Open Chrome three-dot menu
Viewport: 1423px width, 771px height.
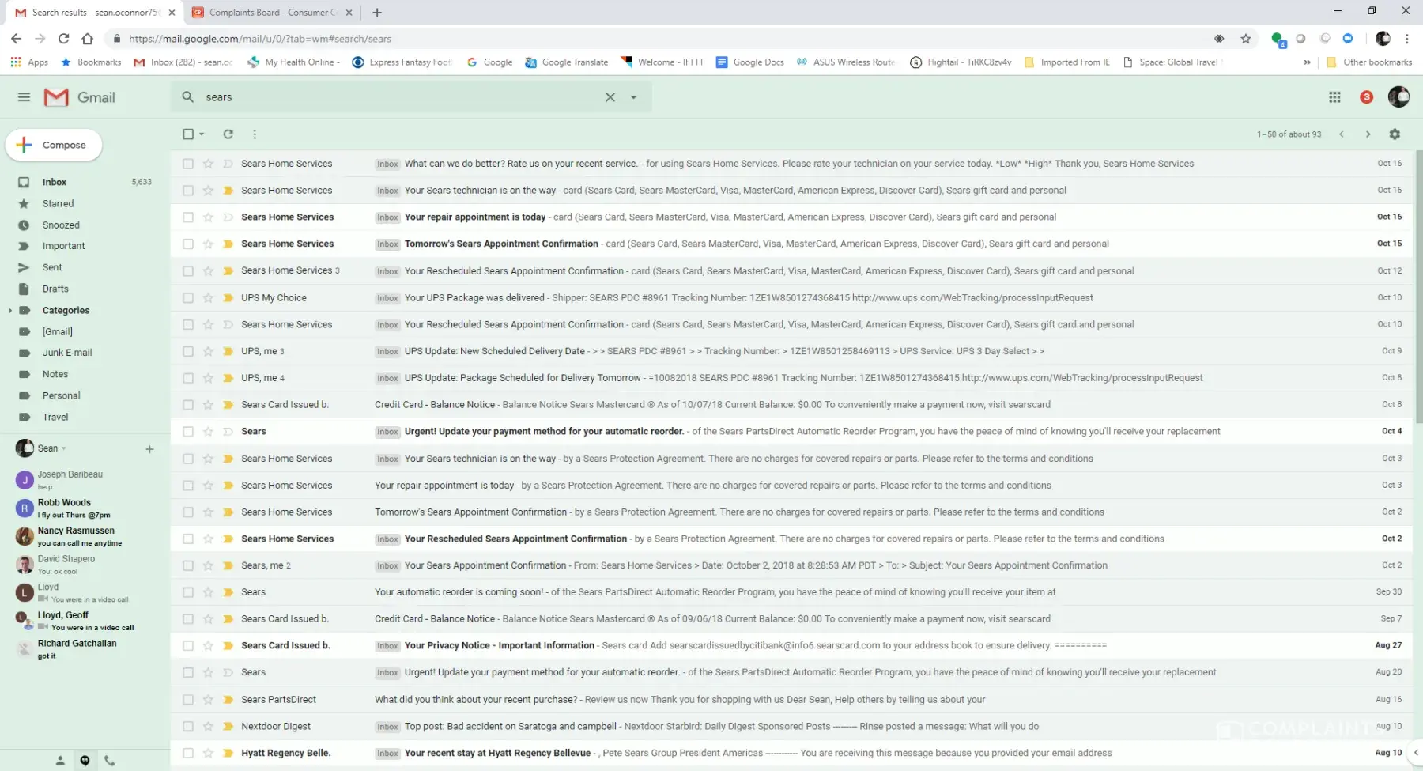1407,38
